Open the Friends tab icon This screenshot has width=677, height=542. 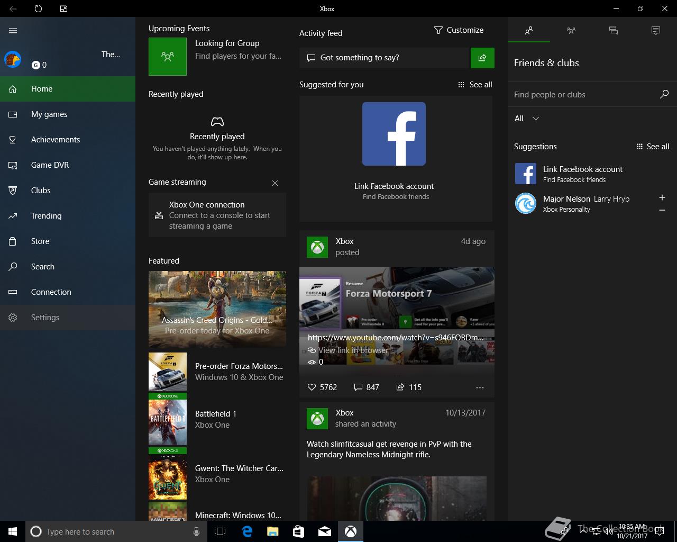(529, 31)
